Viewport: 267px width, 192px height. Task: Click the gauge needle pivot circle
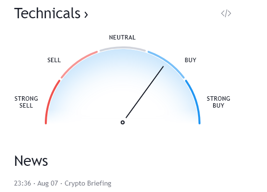tap(123, 122)
